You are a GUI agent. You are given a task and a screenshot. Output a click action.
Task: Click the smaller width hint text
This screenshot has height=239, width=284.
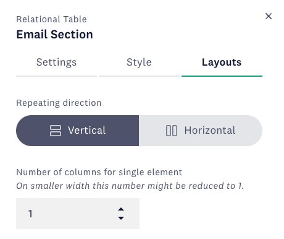coord(130,186)
